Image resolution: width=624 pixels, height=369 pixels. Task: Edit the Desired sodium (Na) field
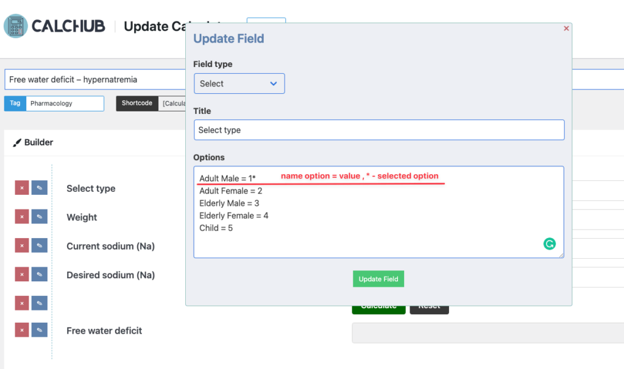point(39,274)
